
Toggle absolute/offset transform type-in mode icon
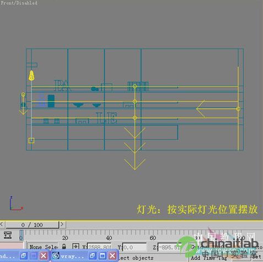point(76,247)
